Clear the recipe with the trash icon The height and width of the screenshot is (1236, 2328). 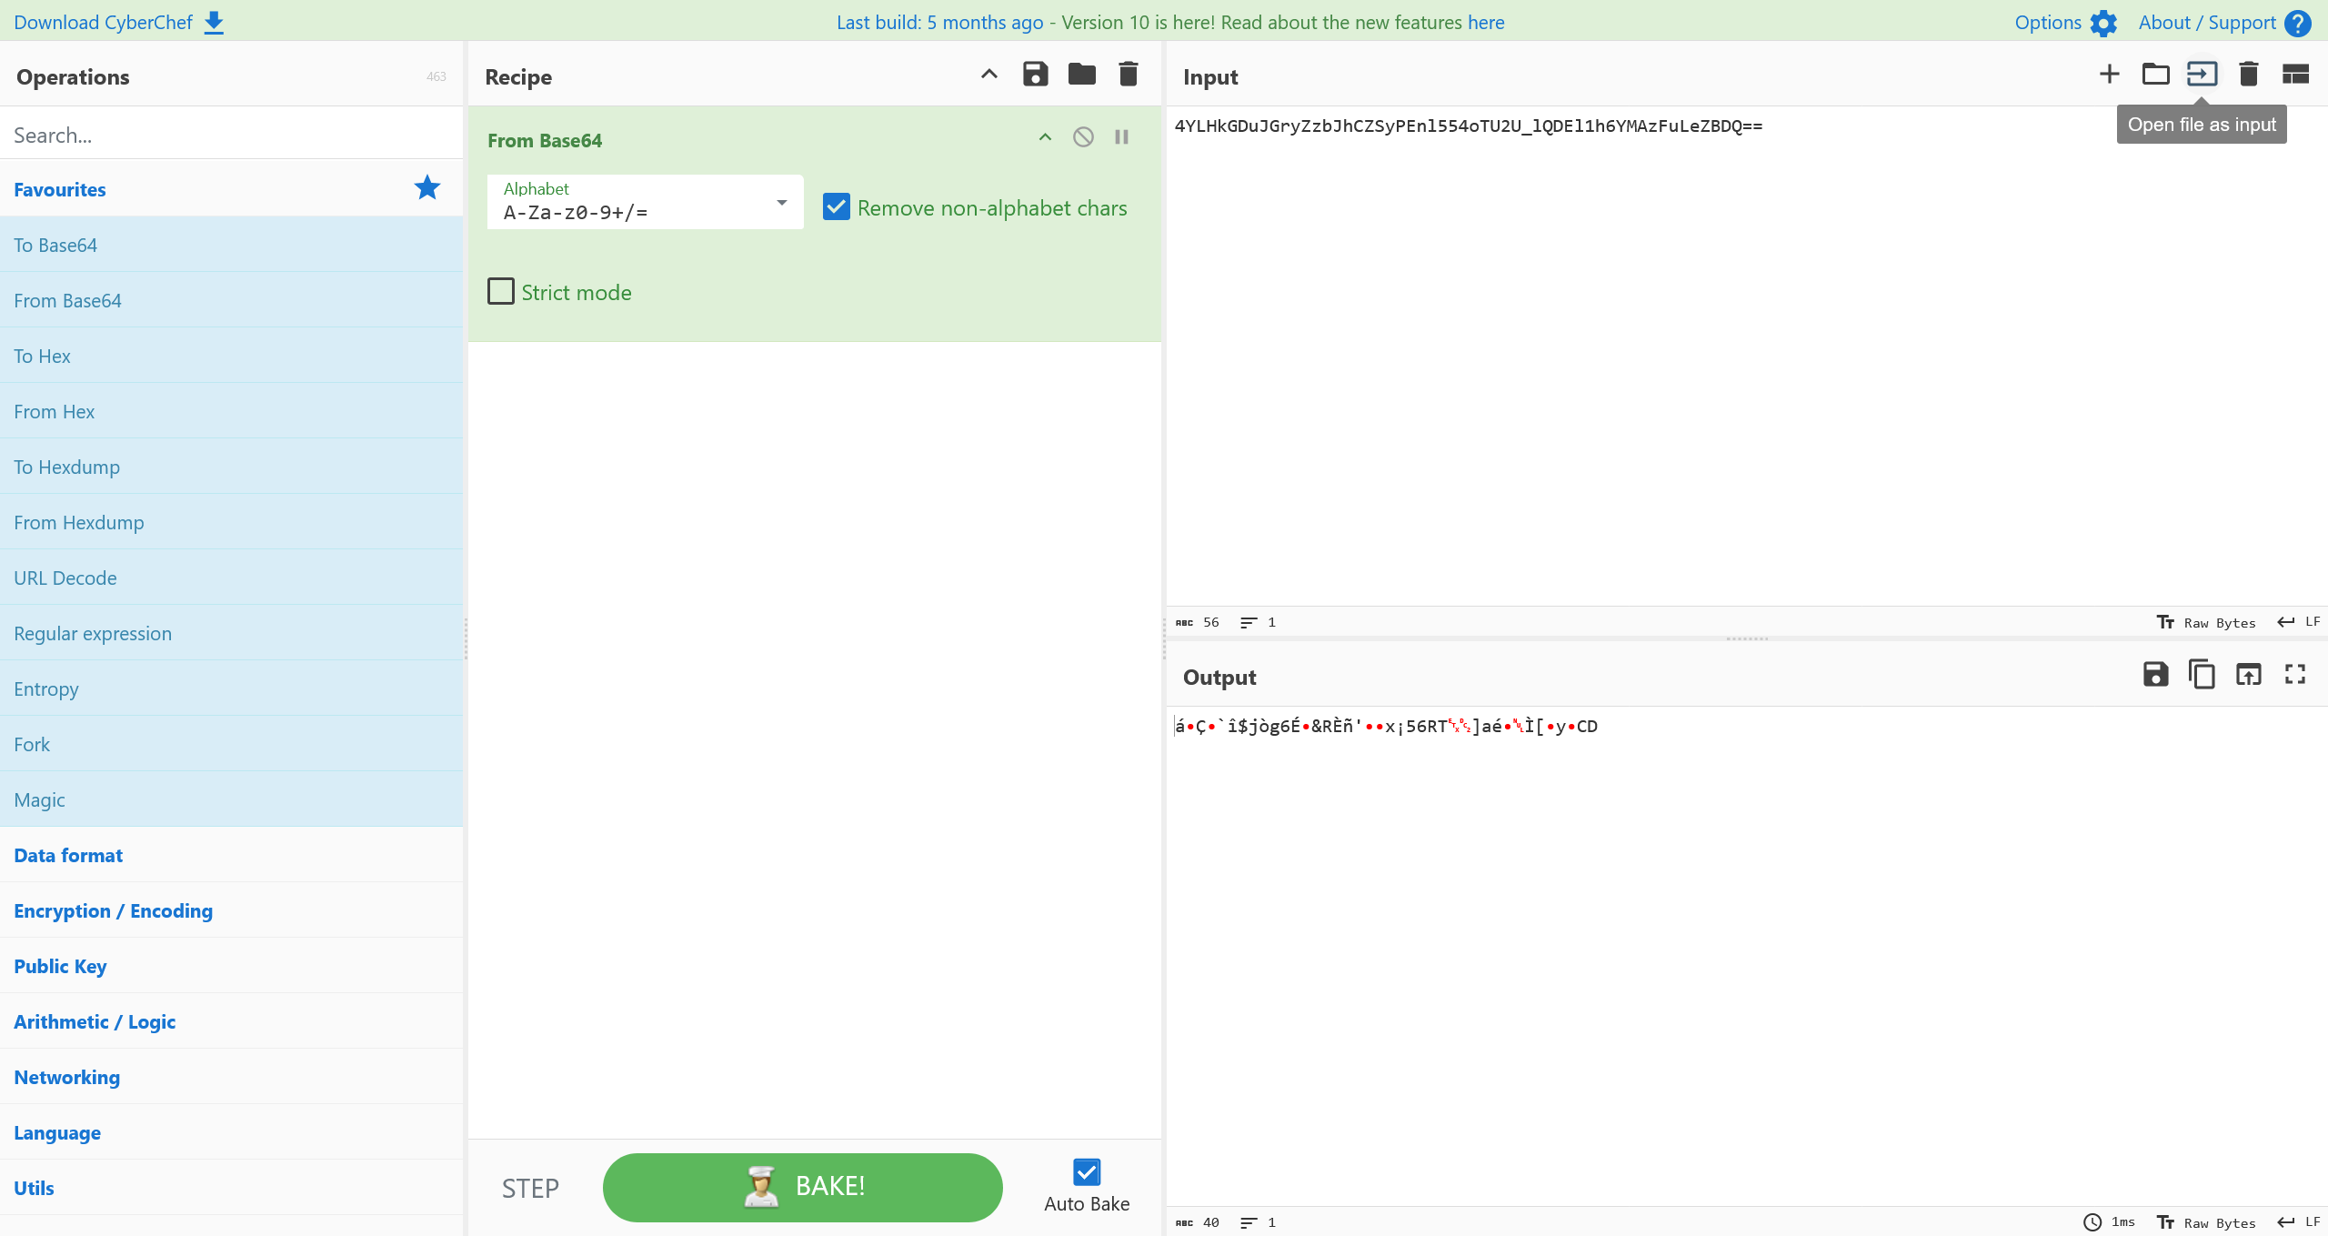pyautogui.click(x=1128, y=75)
